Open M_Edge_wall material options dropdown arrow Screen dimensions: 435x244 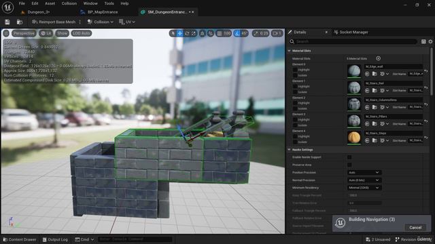click(387, 74)
